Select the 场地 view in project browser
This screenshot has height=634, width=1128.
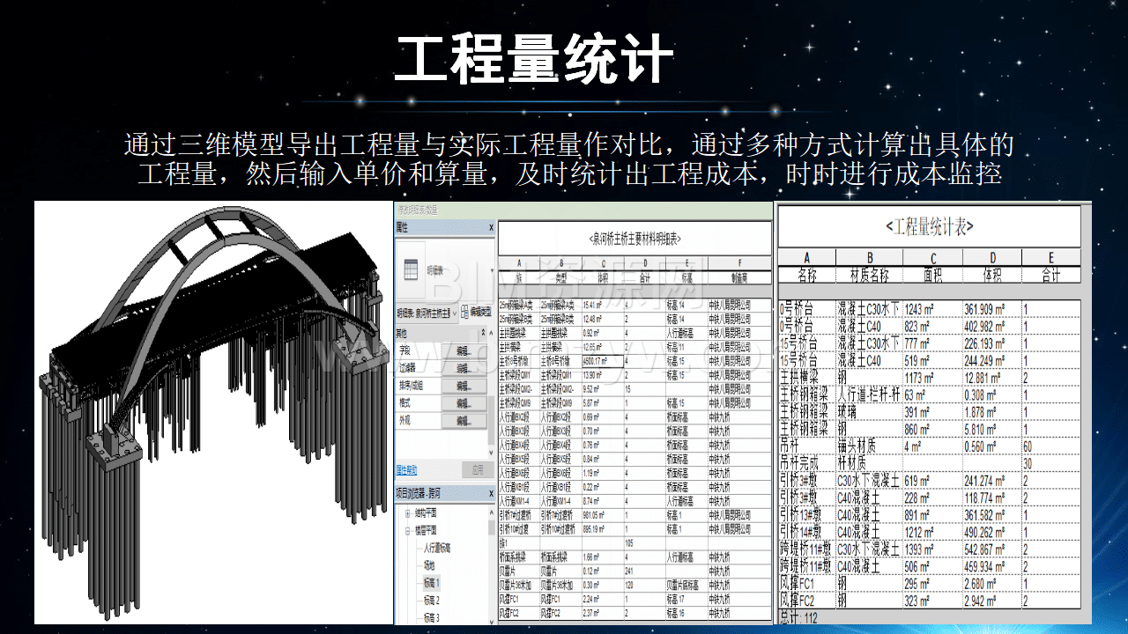429,565
